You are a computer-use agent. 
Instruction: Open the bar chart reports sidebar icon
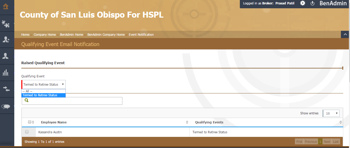[5, 72]
